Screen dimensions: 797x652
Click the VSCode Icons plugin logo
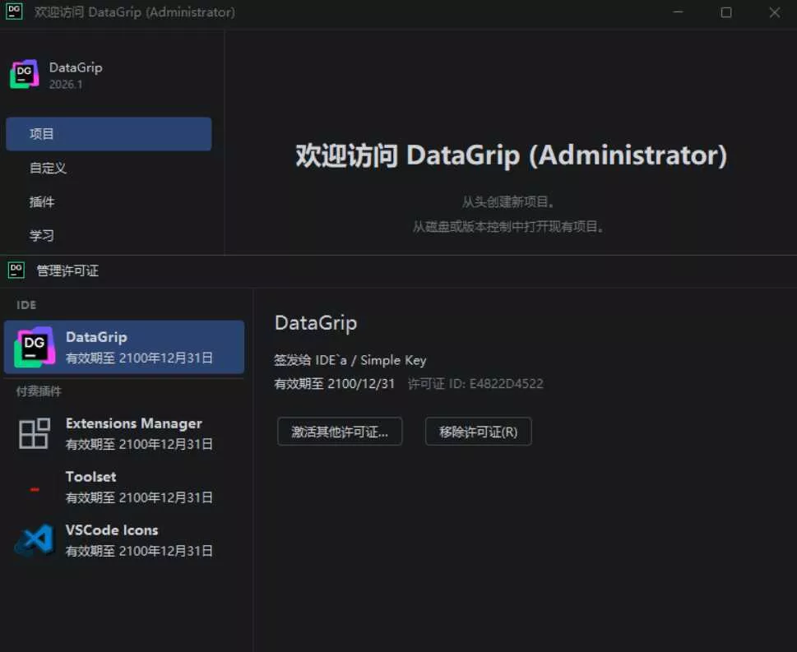click(34, 539)
